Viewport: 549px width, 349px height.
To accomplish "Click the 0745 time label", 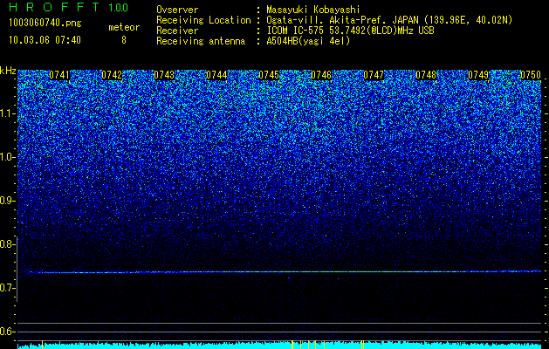I will coord(269,75).
